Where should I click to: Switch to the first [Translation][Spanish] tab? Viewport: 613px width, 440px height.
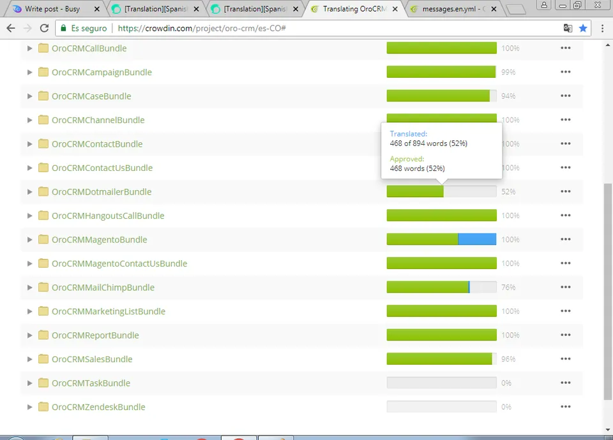click(156, 8)
